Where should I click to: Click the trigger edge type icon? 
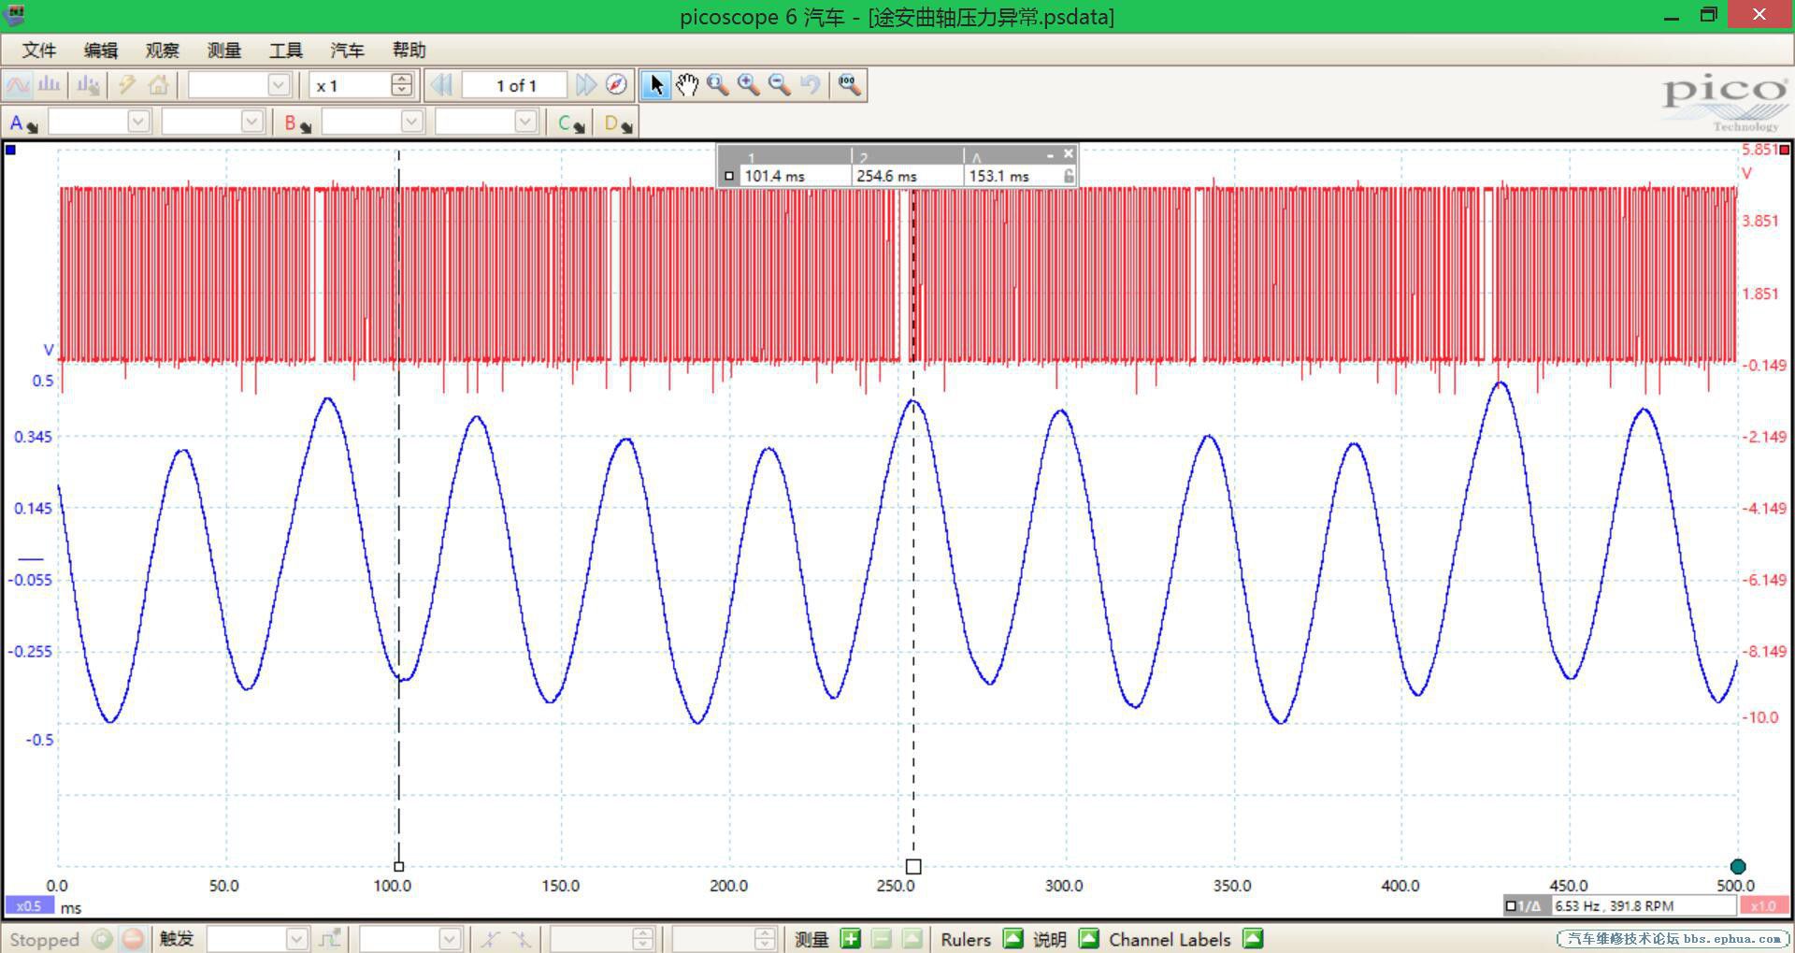(330, 939)
